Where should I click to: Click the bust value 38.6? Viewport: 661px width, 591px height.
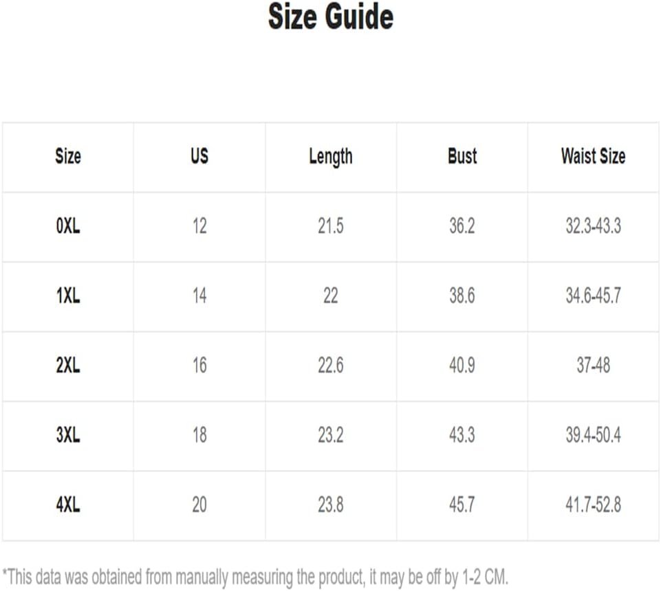[462, 295]
